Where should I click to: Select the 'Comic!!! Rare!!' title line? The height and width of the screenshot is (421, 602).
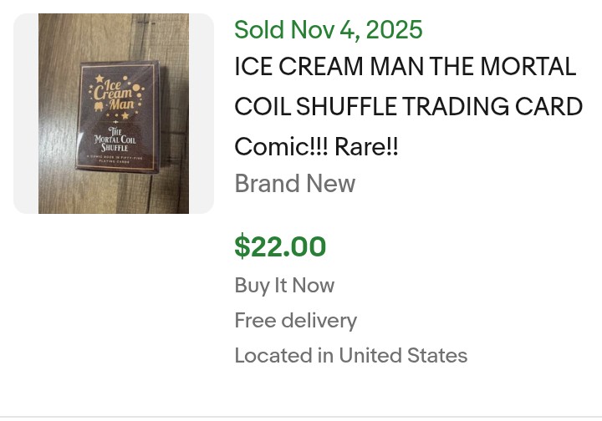[x=317, y=147]
